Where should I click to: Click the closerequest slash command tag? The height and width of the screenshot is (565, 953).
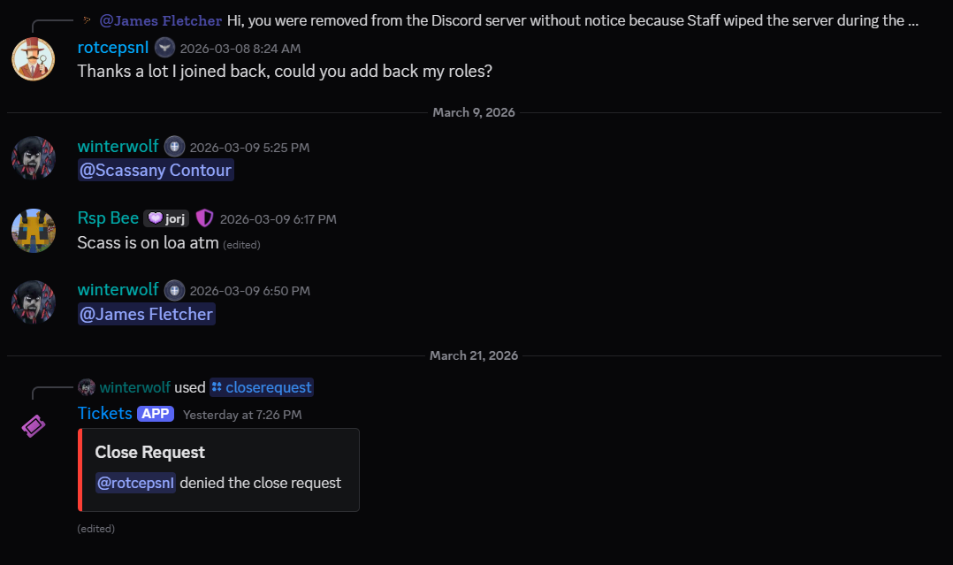[262, 387]
